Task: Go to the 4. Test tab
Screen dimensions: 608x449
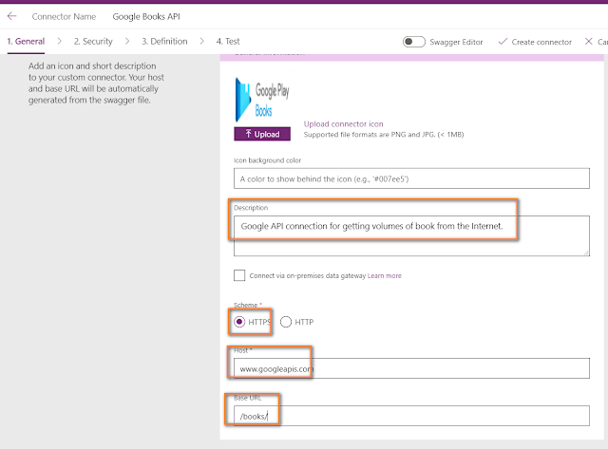Action: pos(228,42)
